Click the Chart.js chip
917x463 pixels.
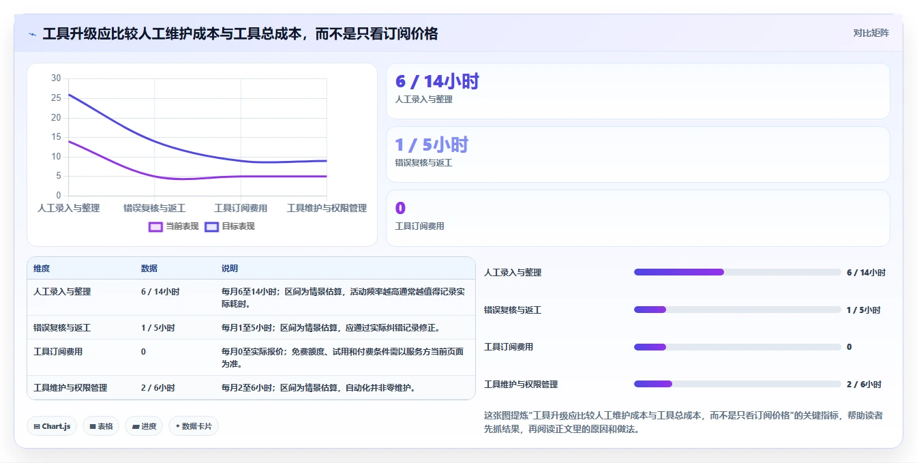[52, 426]
